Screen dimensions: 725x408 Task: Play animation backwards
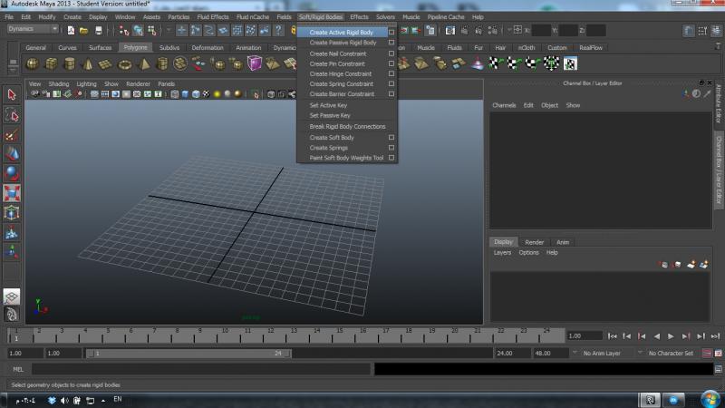pyautogui.click(x=656, y=336)
